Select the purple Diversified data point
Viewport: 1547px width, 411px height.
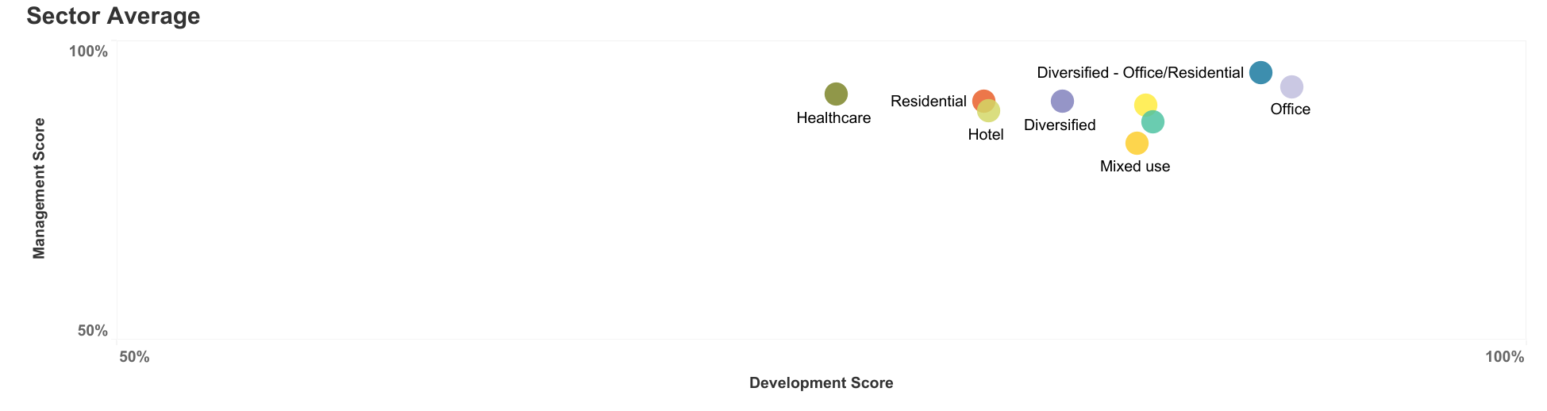tap(1062, 101)
